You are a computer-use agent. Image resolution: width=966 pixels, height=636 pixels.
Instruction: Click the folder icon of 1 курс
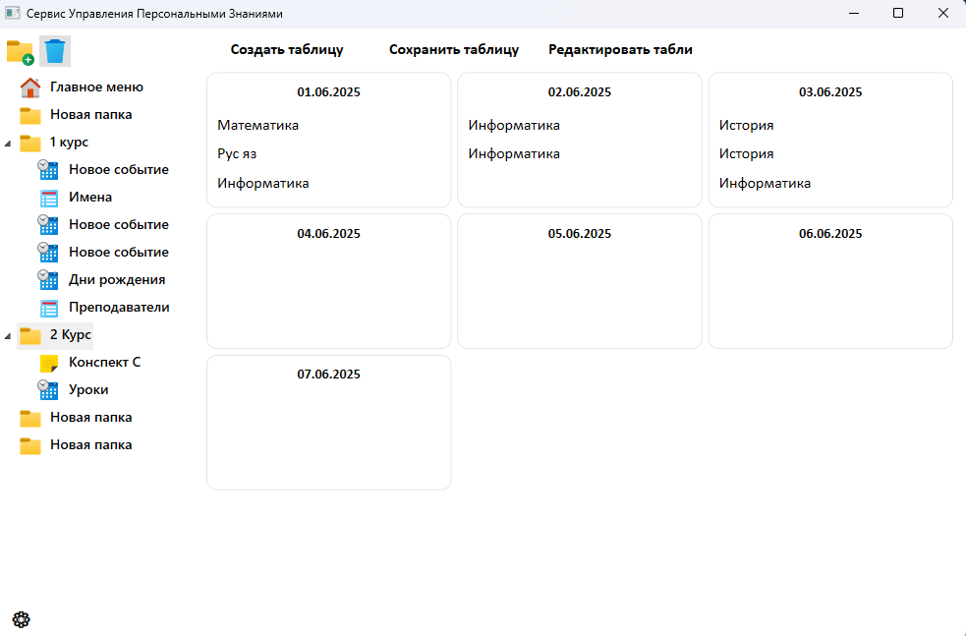30,143
